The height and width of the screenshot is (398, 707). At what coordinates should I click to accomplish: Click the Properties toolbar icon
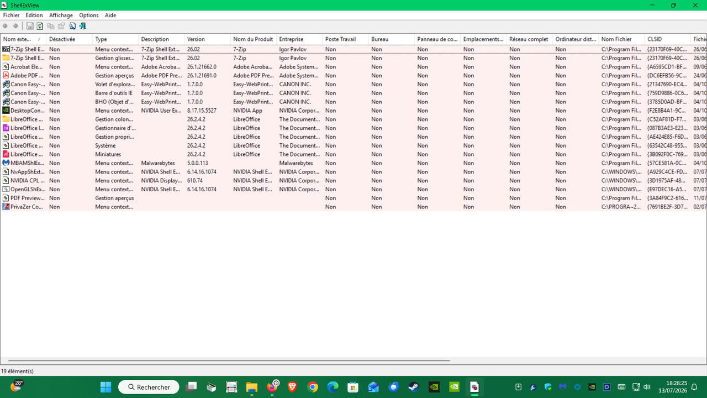(x=61, y=26)
